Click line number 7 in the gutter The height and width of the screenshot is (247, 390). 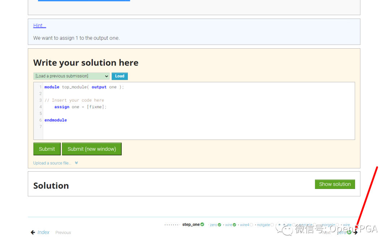40,127
